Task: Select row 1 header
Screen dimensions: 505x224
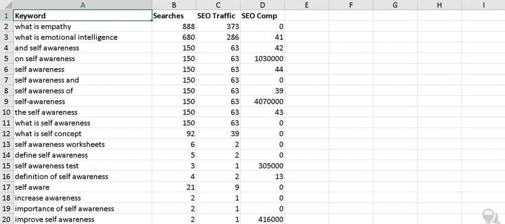Action: (x=7, y=15)
